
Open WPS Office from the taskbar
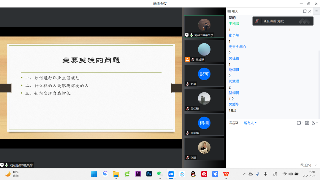tap(226, 174)
